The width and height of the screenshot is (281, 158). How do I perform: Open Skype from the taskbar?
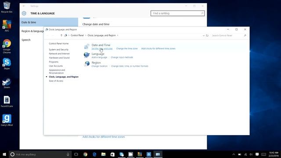click(x=122, y=154)
